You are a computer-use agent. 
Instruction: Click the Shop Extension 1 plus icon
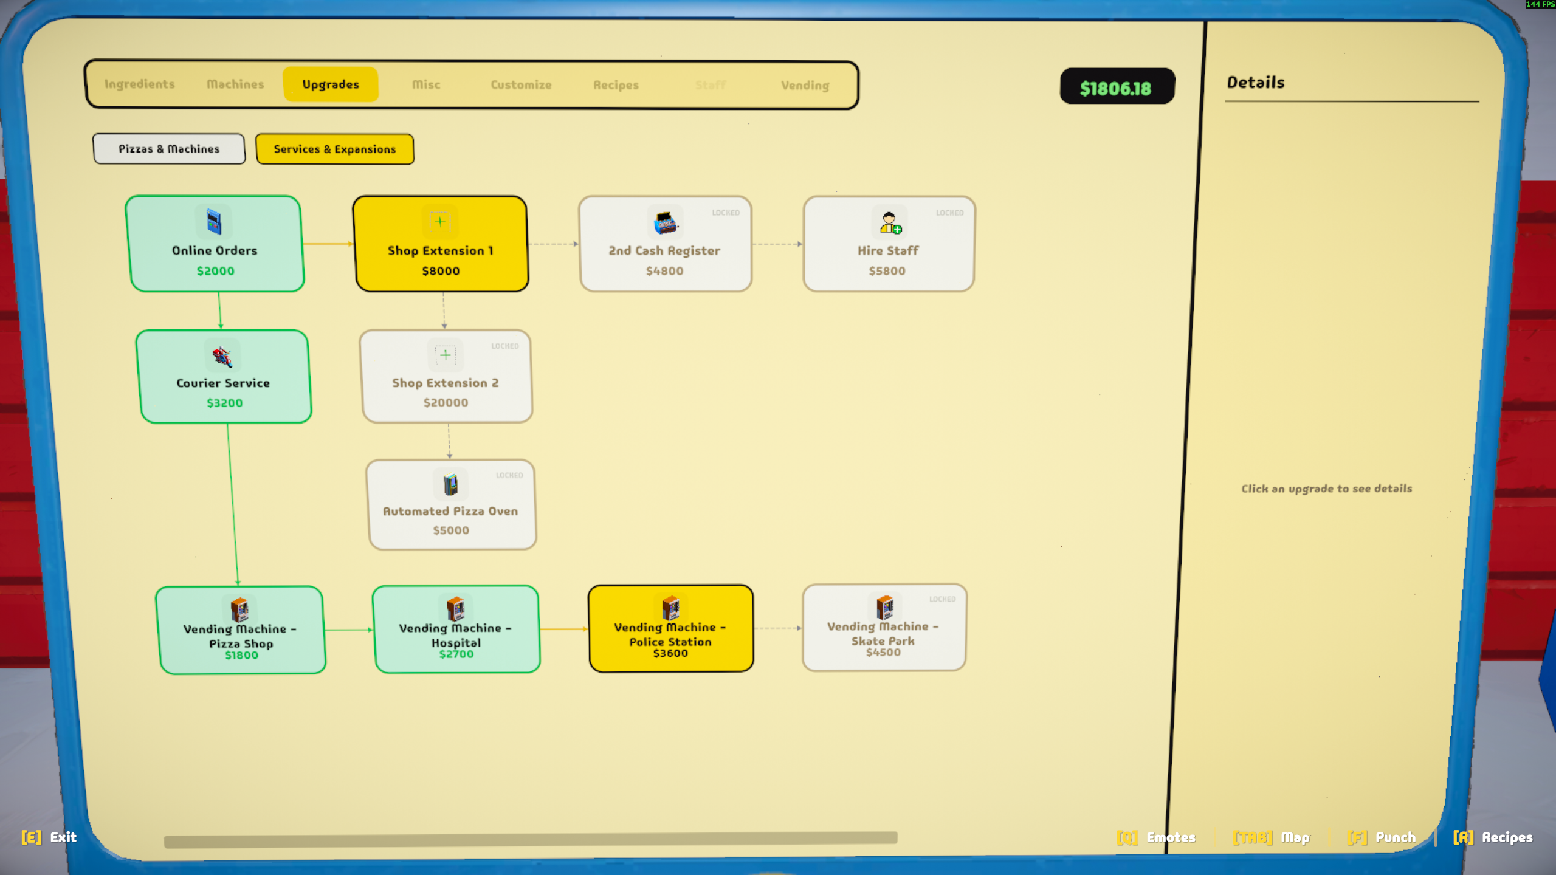click(440, 222)
